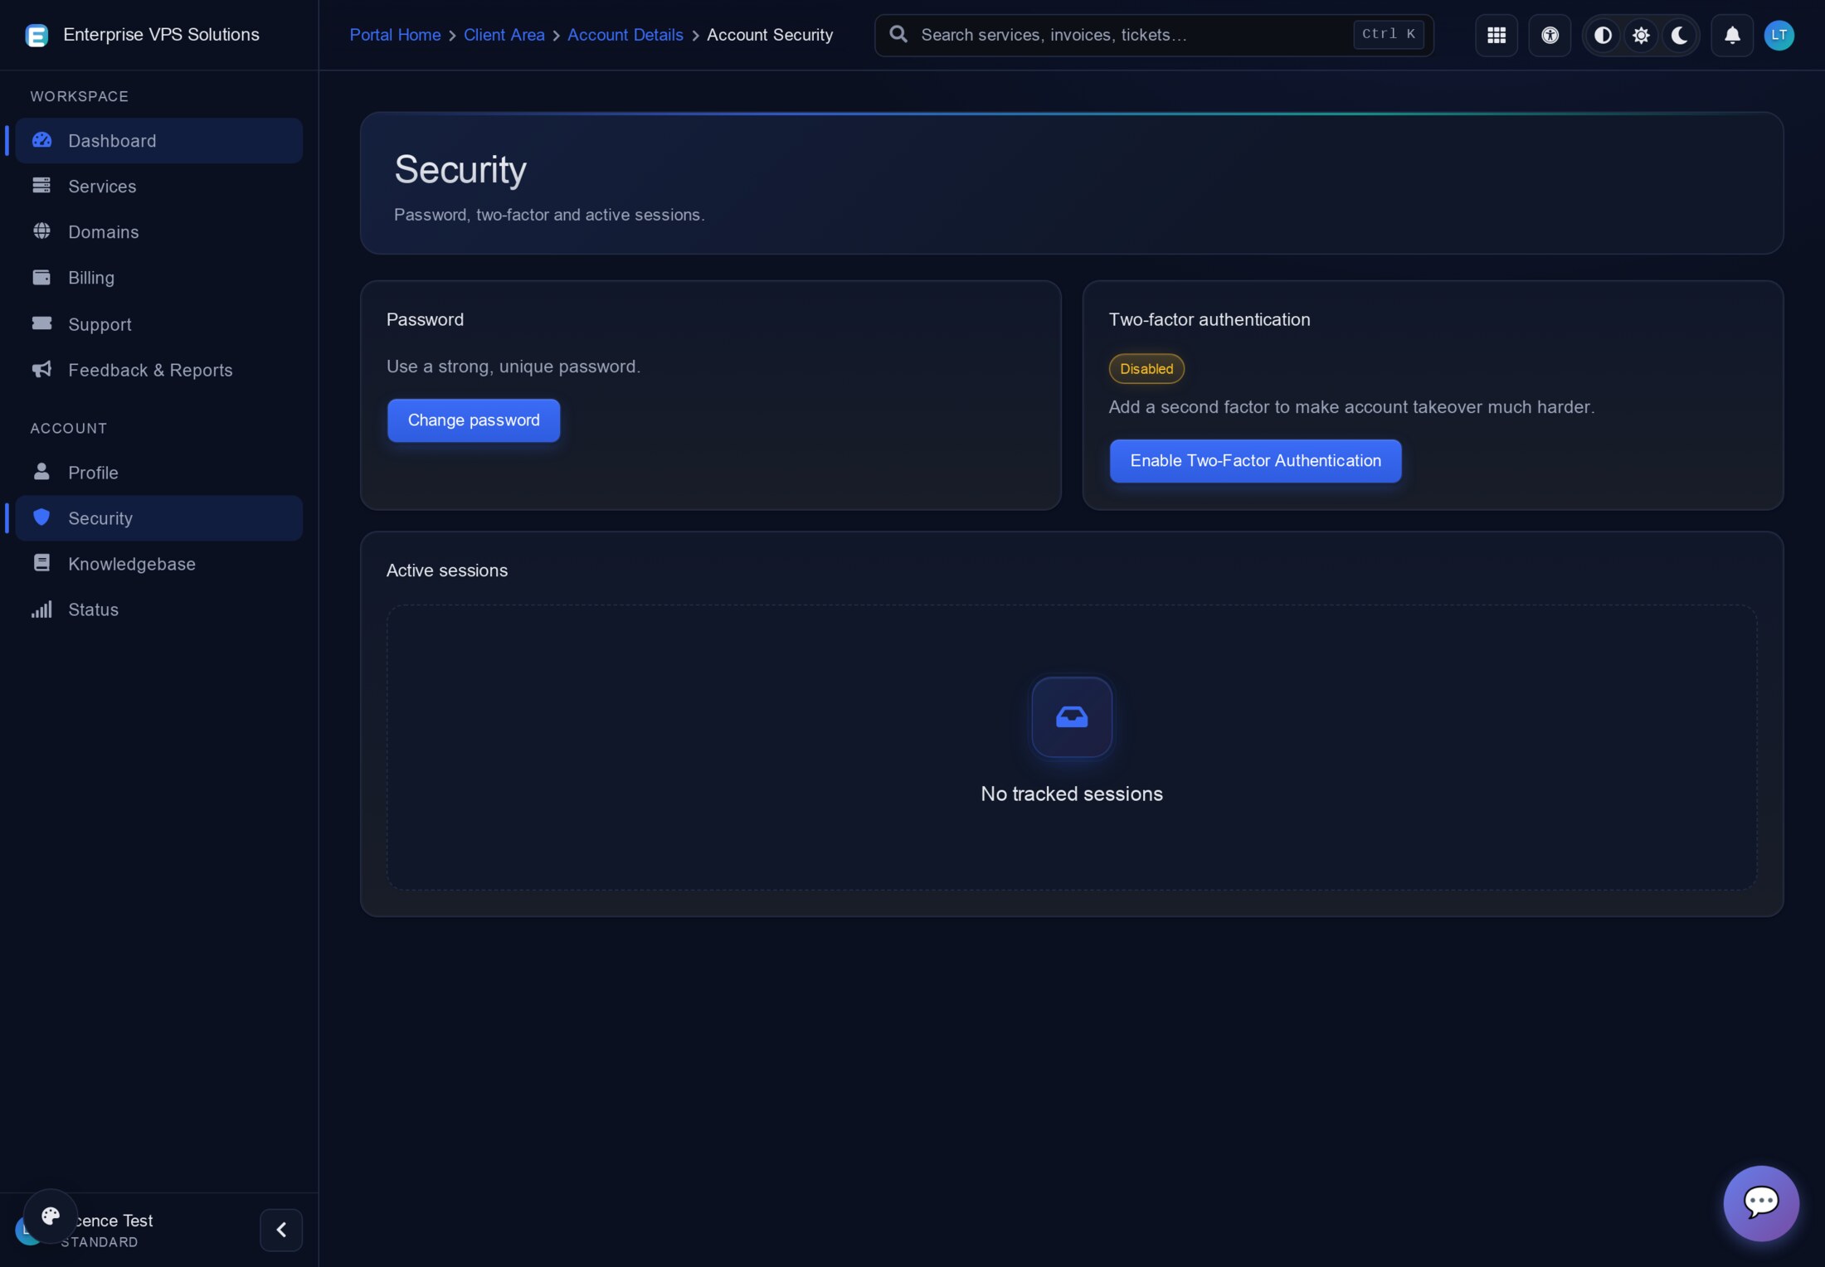Click the Test user name in sidebar
Screen dimensions: 1825x1267
(x=114, y=1221)
